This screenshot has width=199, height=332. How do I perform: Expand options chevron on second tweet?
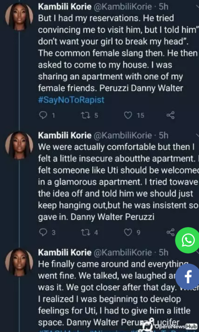tap(197, 135)
